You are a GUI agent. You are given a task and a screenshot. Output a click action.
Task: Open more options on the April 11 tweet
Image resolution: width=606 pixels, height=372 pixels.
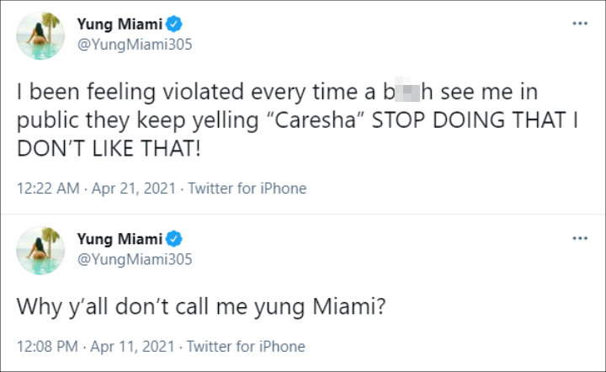[580, 238]
